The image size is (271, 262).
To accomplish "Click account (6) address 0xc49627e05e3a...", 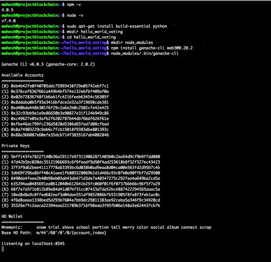I will (x=60, y=119).
